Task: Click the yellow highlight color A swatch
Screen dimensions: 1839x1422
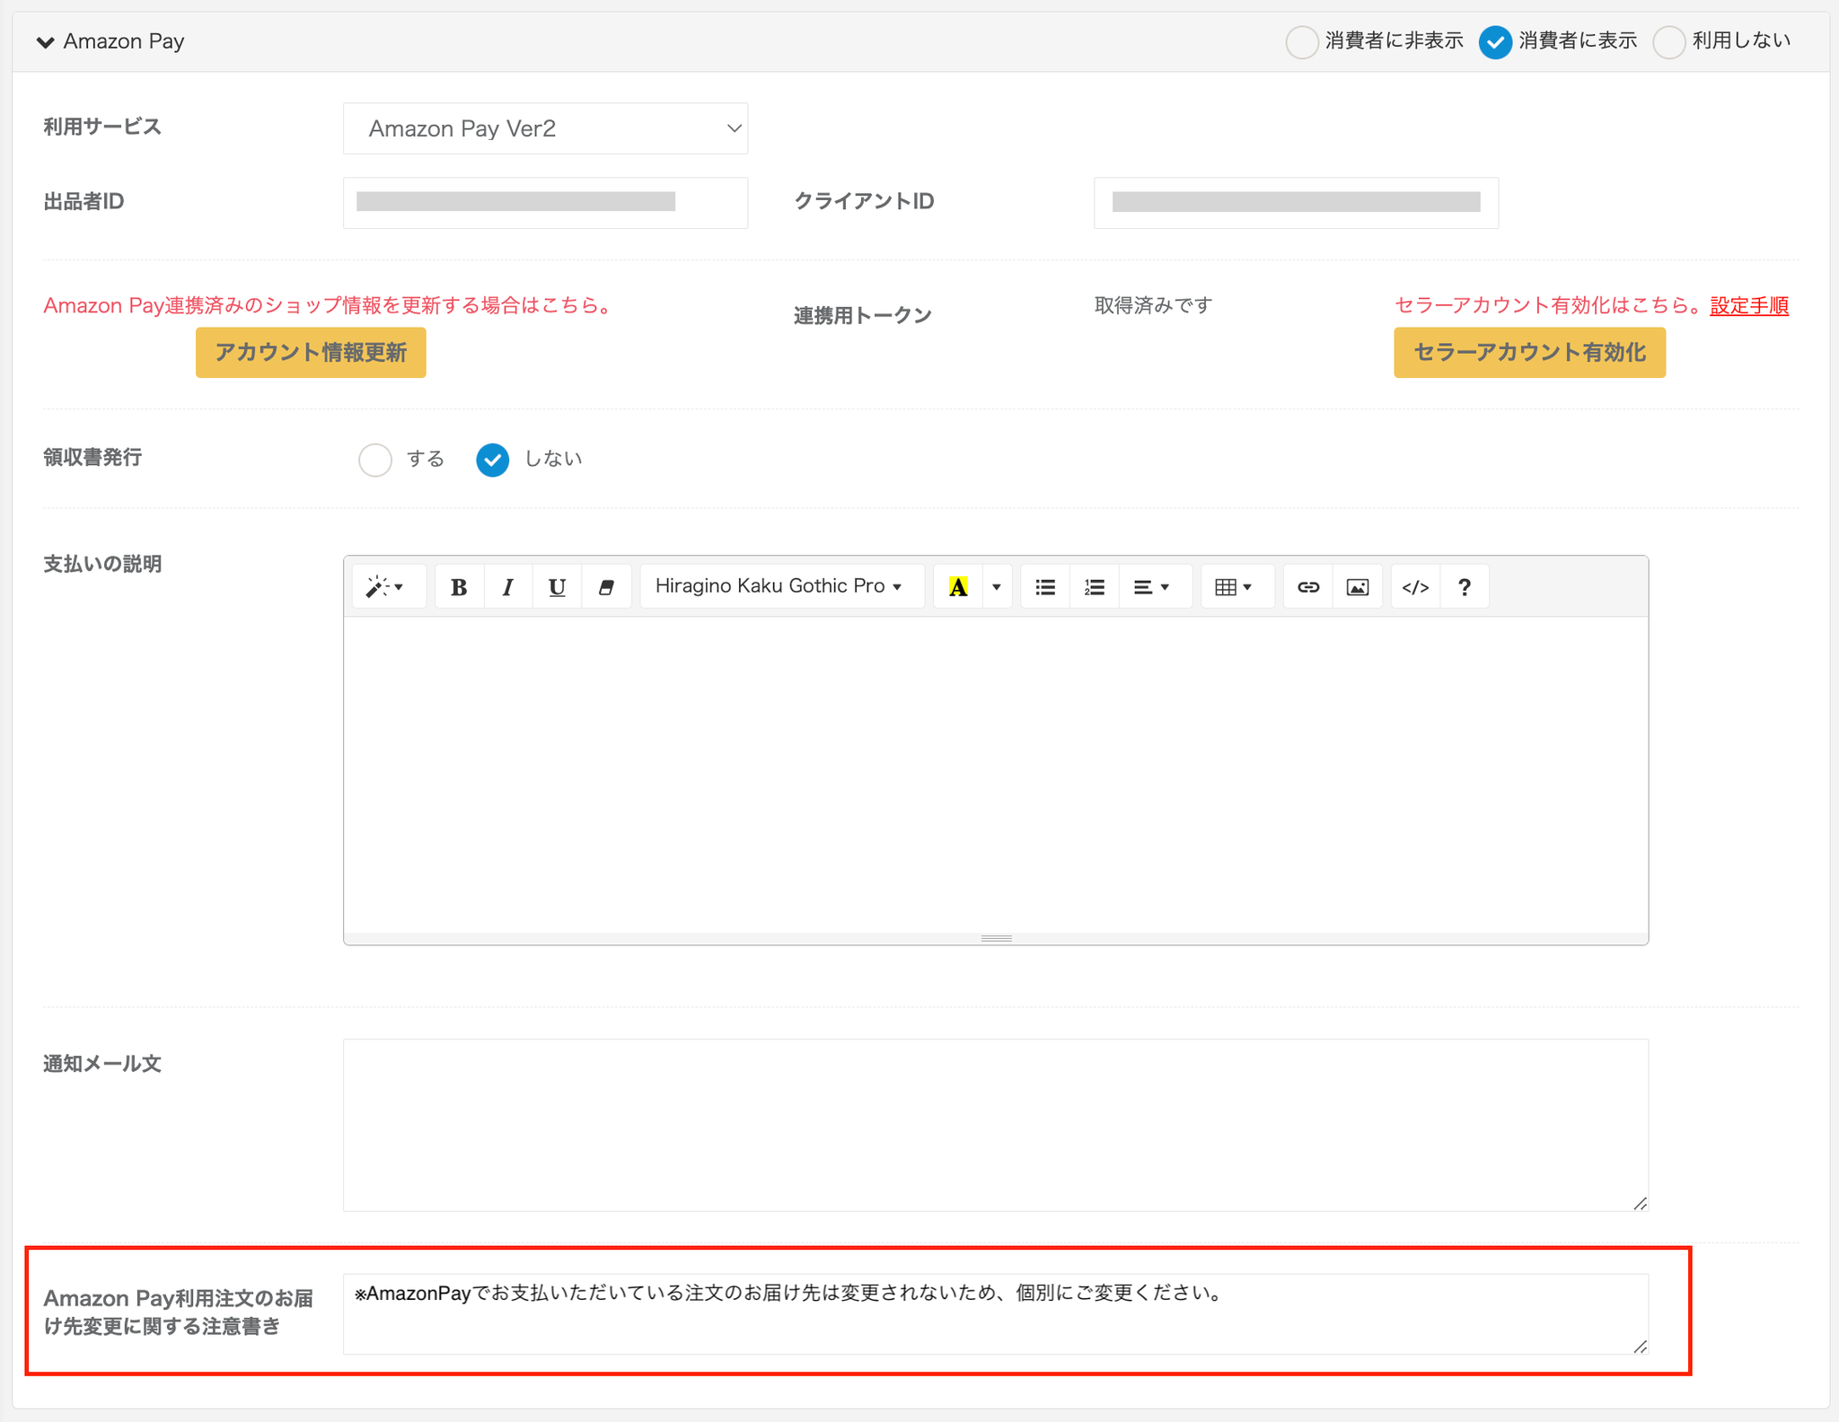Action: (x=958, y=587)
